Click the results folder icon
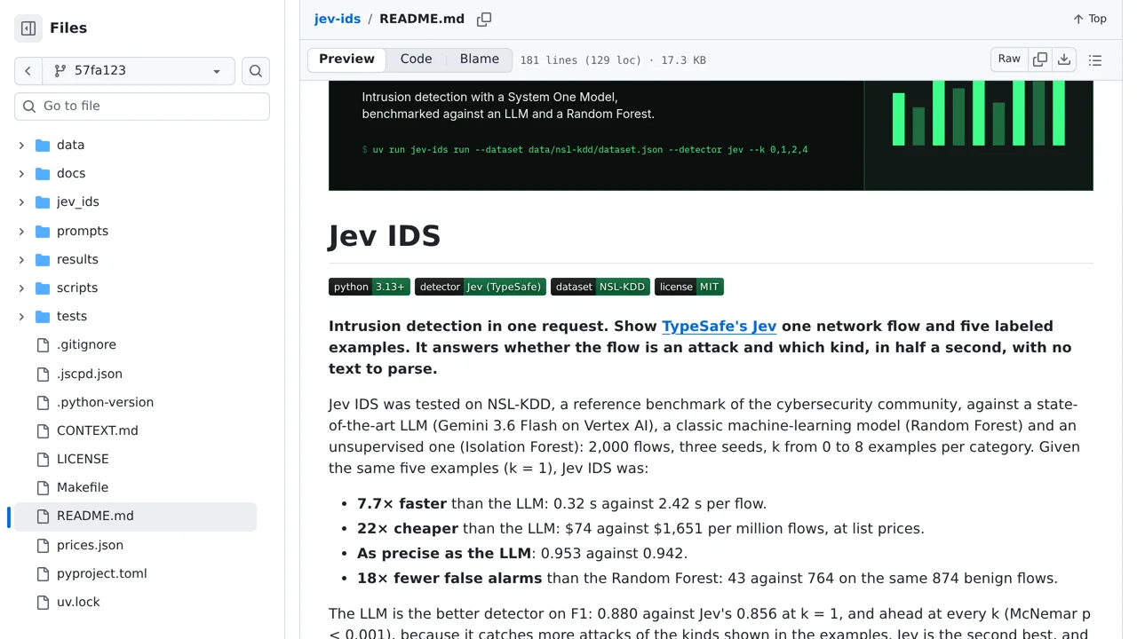The height and width of the screenshot is (639, 1137). click(43, 259)
